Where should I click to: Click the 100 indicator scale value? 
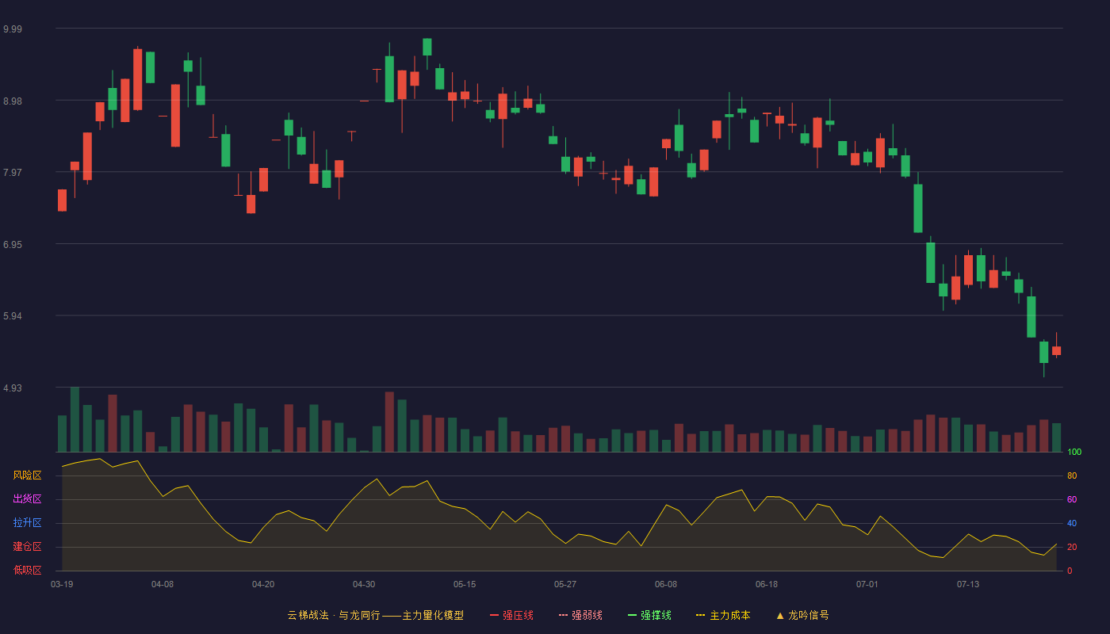click(x=1074, y=453)
